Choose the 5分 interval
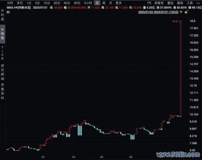 coord(37,3)
